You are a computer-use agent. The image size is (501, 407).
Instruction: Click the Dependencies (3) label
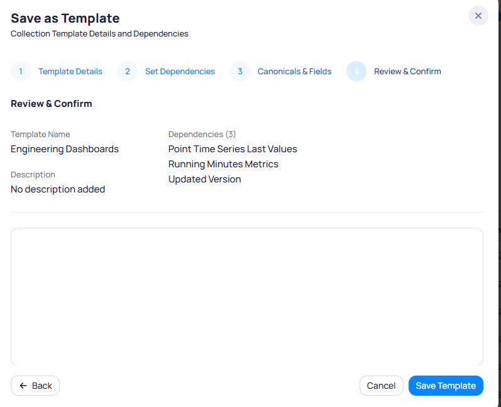(x=202, y=134)
